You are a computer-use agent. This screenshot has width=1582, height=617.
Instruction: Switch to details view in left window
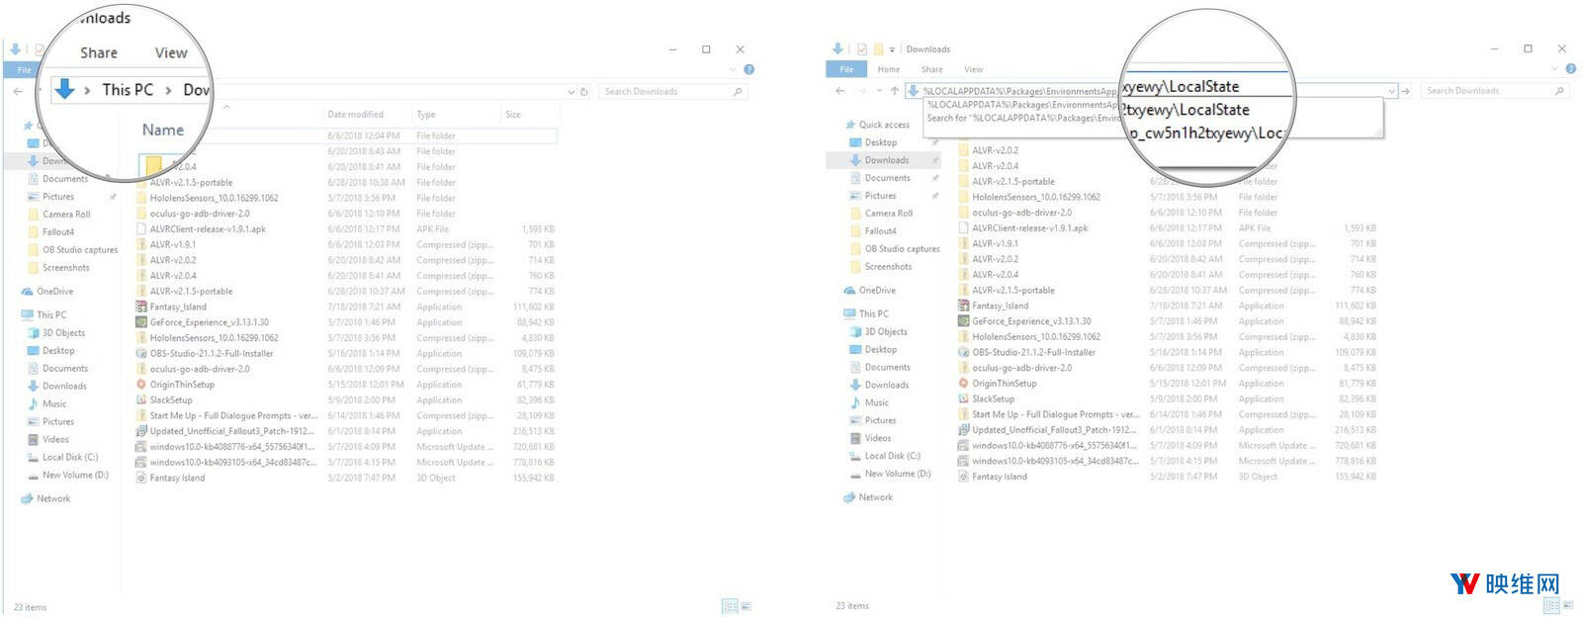click(x=730, y=606)
